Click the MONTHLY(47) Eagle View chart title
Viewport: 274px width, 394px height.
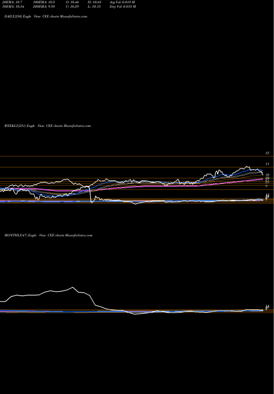tap(48, 235)
